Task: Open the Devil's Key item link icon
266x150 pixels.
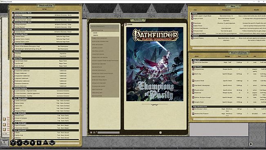Action: point(193,74)
